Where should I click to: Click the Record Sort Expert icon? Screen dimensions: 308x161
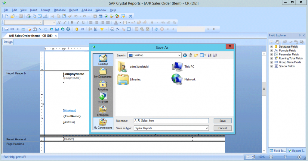pos(96,29)
